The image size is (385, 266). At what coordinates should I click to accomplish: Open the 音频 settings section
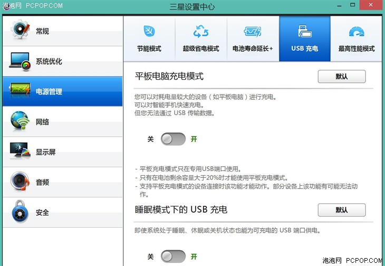62,182
